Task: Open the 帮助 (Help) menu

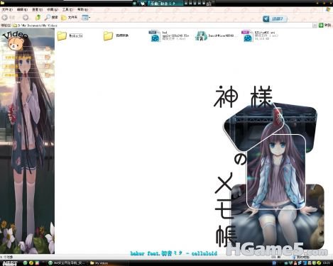Action: 82,10
